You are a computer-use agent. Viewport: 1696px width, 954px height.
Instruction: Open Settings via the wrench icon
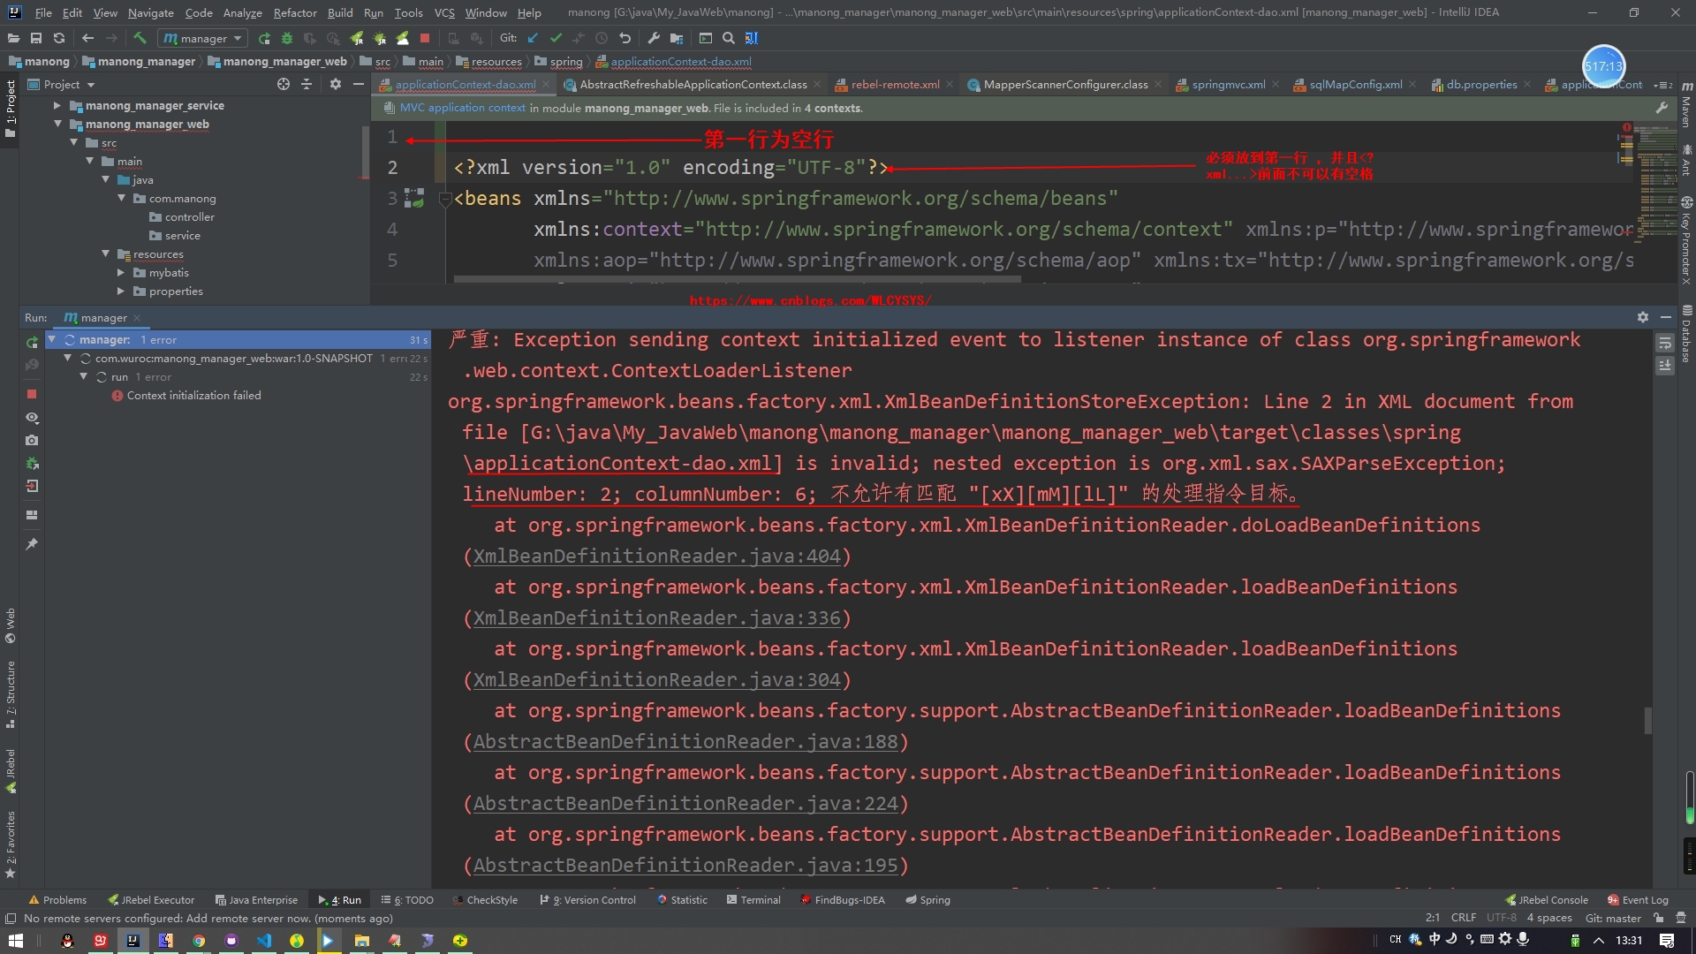[654, 38]
